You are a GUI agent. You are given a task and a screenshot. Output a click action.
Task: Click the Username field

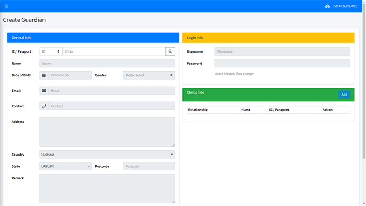(282, 51)
